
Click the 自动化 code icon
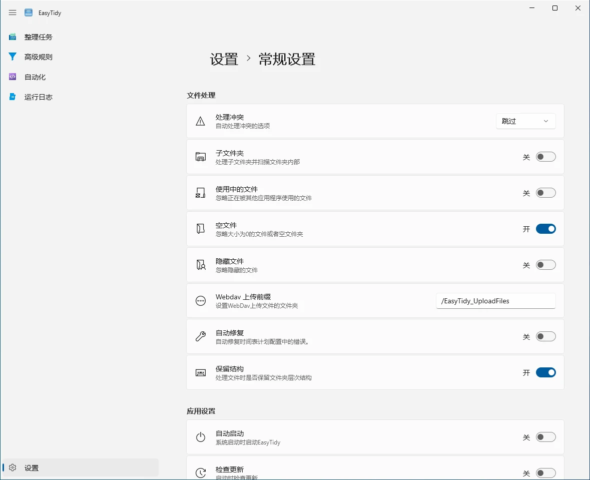coord(13,77)
